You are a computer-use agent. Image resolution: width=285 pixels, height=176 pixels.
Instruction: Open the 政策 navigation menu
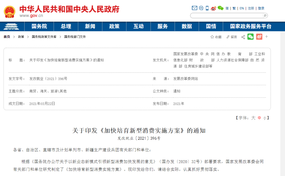click(114, 26)
